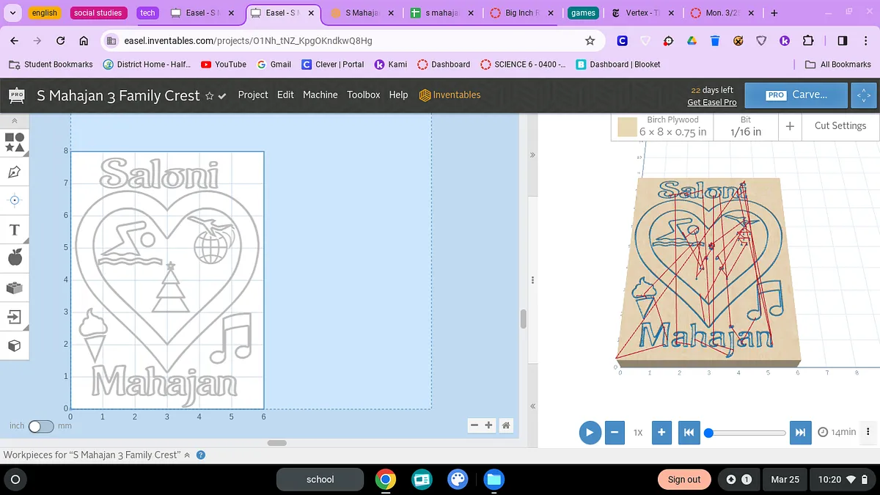Reset canvas view with home icon
Image resolution: width=880 pixels, height=495 pixels.
(x=506, y=425)
